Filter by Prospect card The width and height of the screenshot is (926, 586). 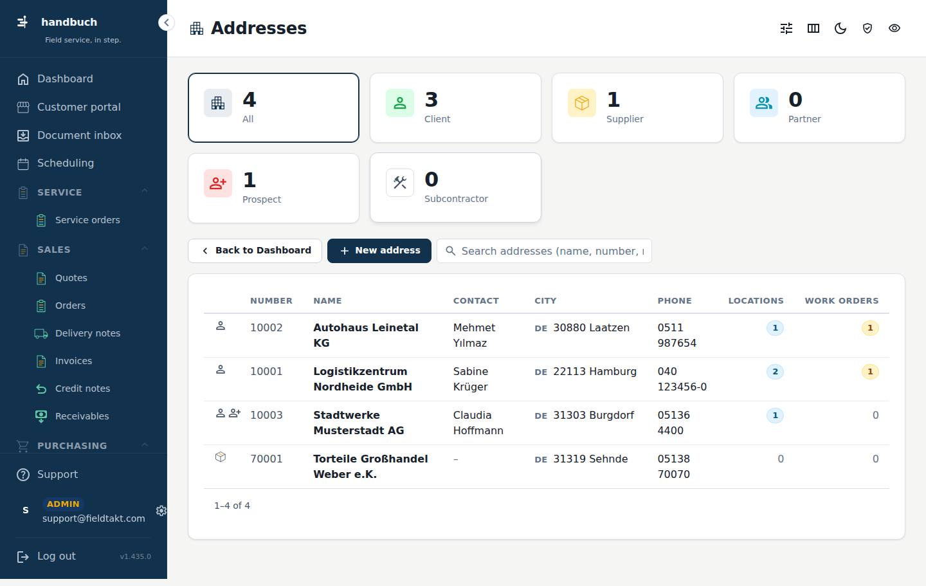click(x=273, y=188)
